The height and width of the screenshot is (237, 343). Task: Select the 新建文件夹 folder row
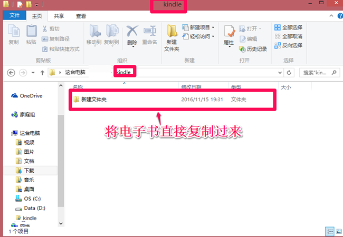pos(173,100)
